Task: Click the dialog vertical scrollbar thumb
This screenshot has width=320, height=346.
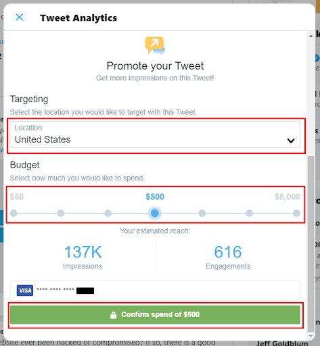Action: 311,243
